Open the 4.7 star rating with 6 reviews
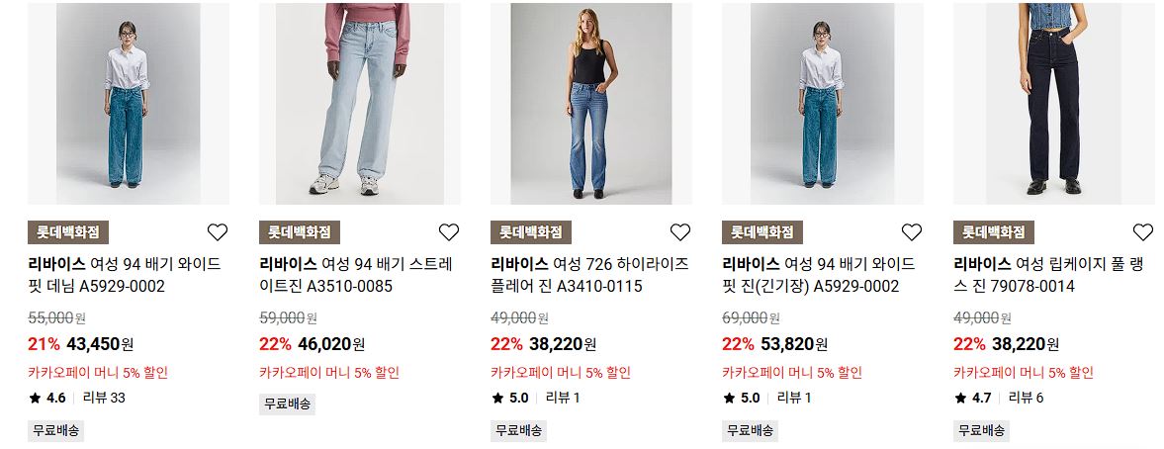Image resolution: width=1164 pixels, height=449 pixels. tap(999, 398)
